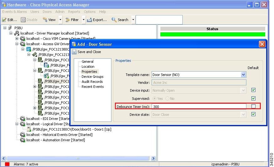Click the Filter toolbar button

coord(72,20)
